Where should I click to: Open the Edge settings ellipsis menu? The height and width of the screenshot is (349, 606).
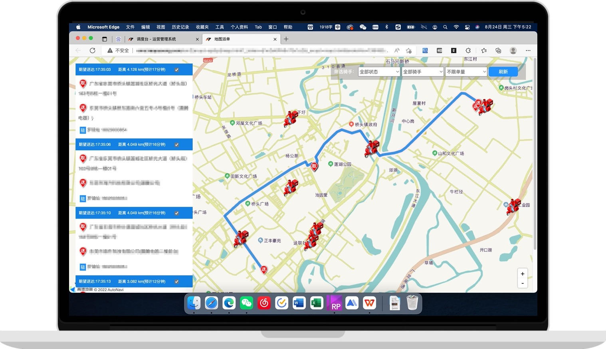tap(528, 50)
